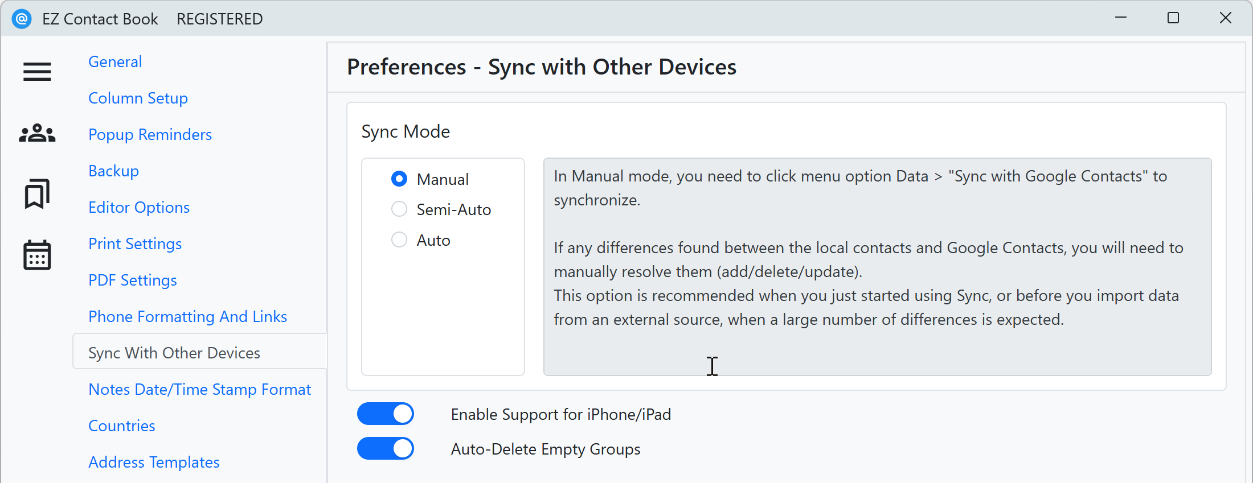Select the Semi-Auto sync mode
The height and width of the screenshot is (483, 1253).
[x=399, y=209]
